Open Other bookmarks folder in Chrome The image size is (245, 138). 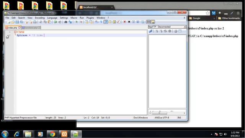pyautogui.click(x=229, y=18)
